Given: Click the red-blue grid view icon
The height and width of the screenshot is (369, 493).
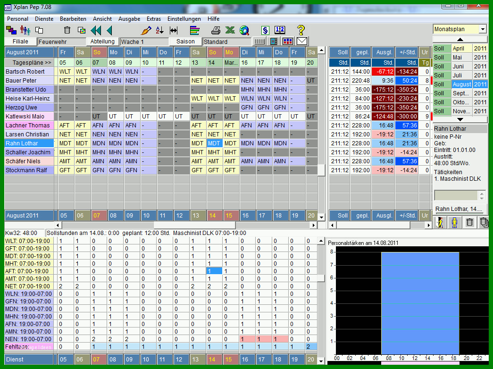Looking at the screenshot, I should (288, 41).
